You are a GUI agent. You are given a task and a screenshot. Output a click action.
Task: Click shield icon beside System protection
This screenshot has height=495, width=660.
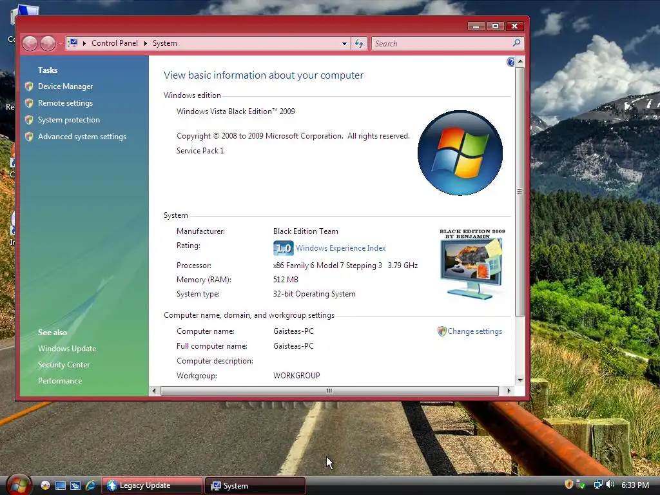[x=29, y=120]
